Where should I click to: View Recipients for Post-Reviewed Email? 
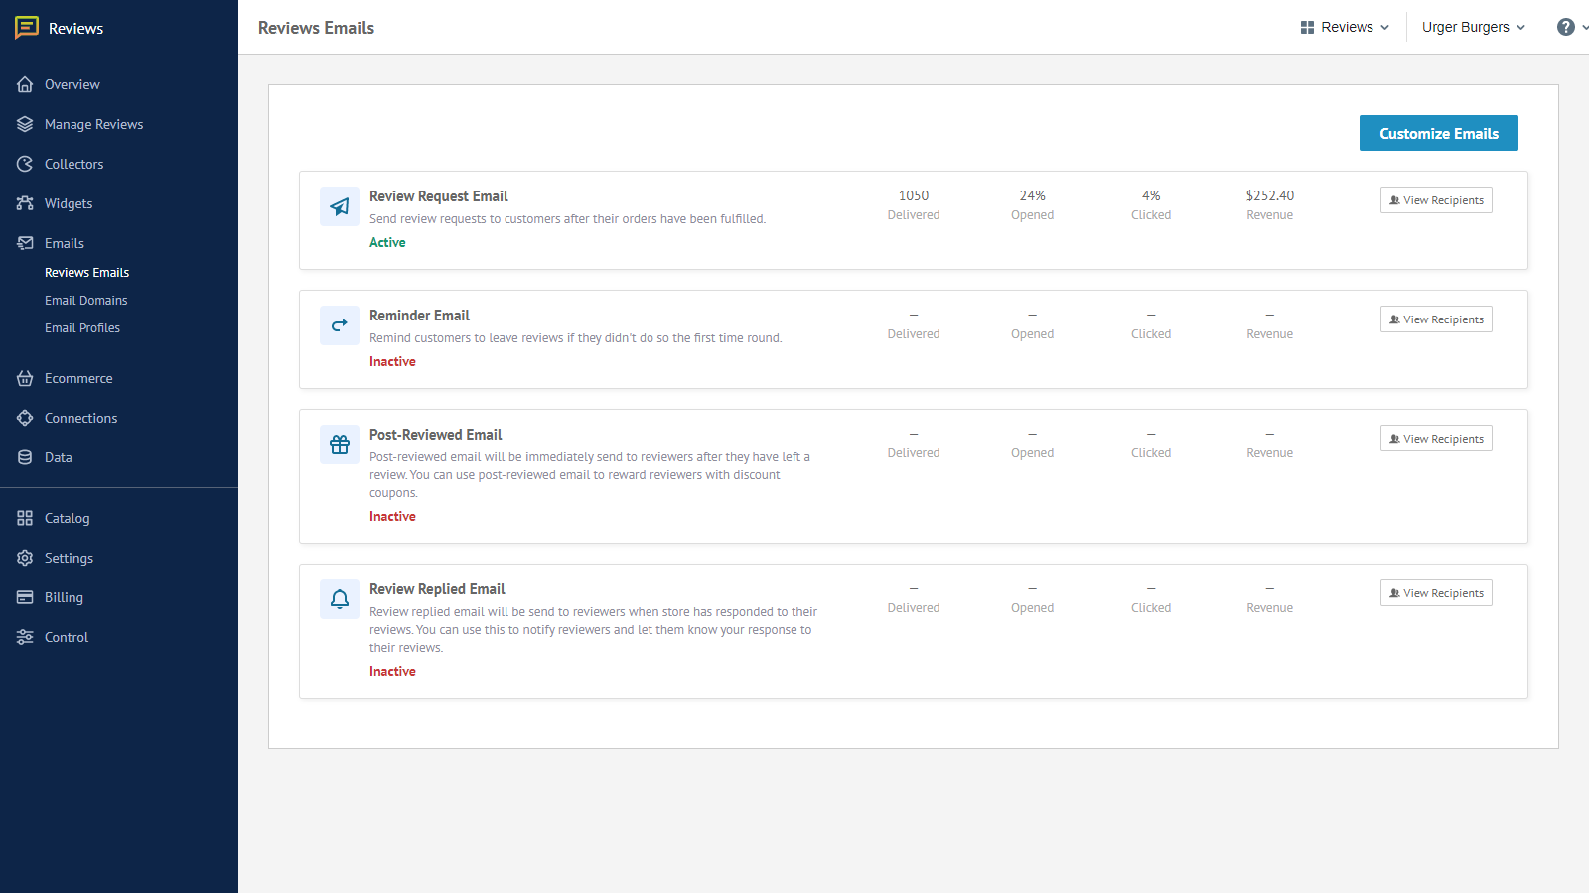point(1436,439)
